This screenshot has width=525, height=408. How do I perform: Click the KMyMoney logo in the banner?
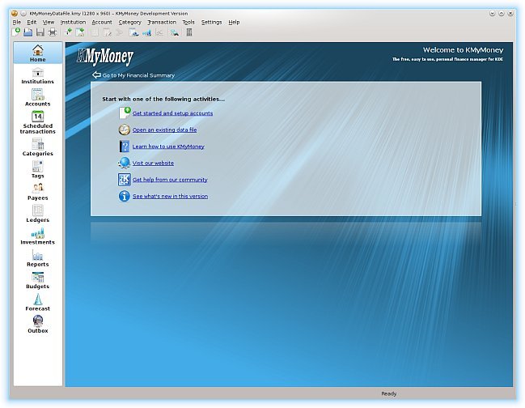(105, 57)
